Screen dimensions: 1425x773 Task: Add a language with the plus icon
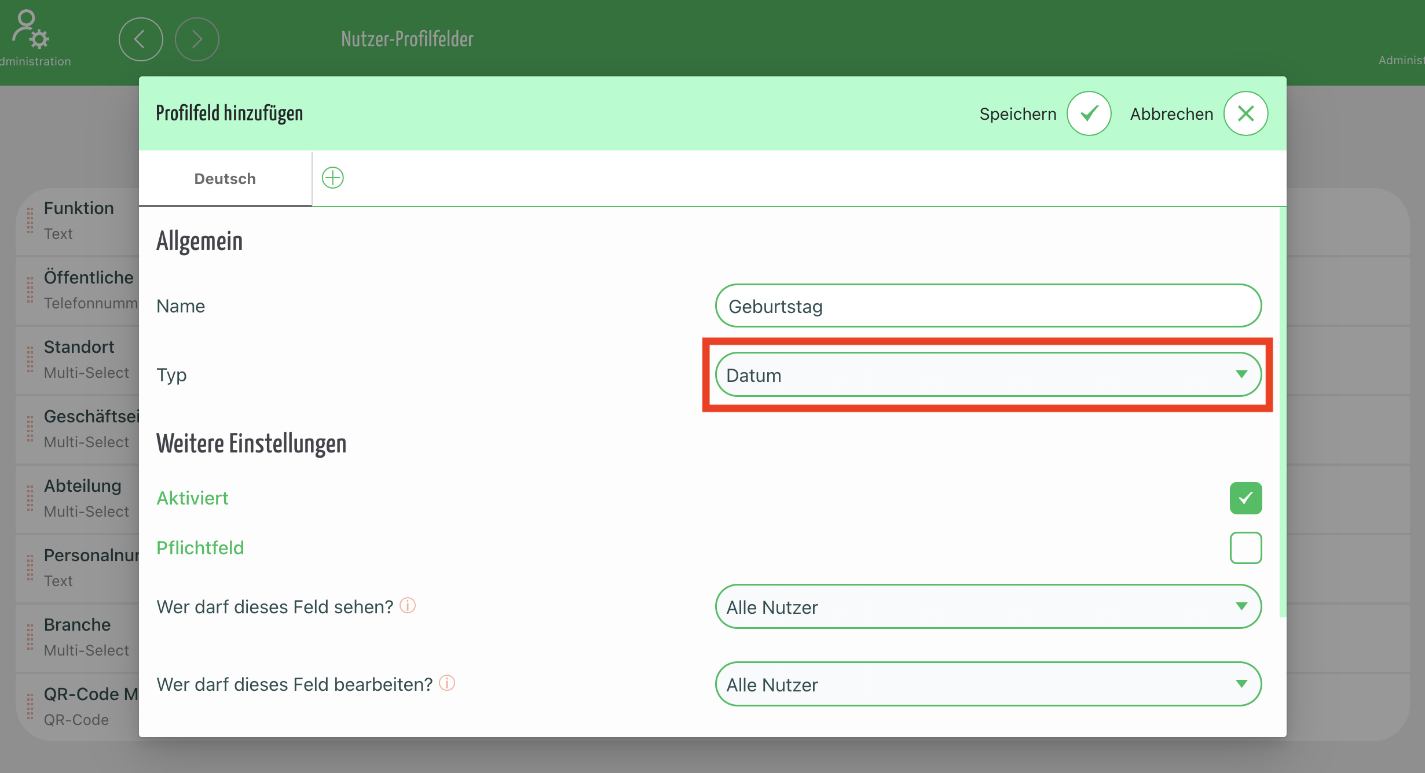(x=333, y=178)
